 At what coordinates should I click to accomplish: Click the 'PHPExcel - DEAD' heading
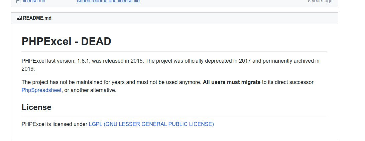66,41
